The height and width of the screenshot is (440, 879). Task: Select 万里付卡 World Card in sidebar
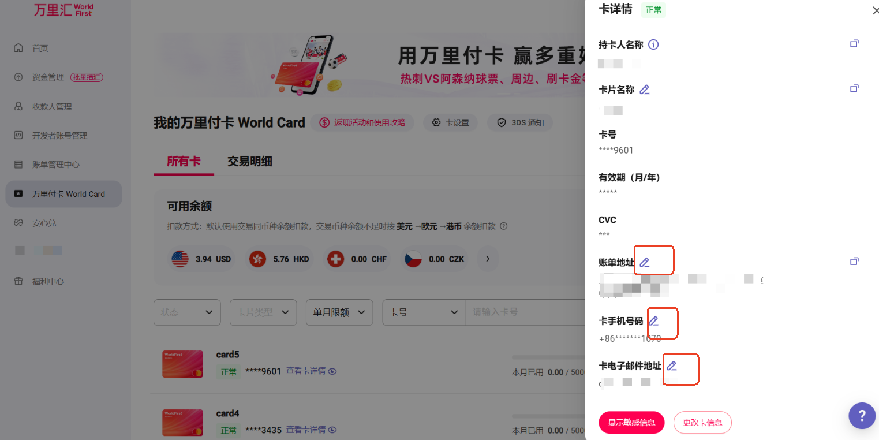[x=64, y=194]
